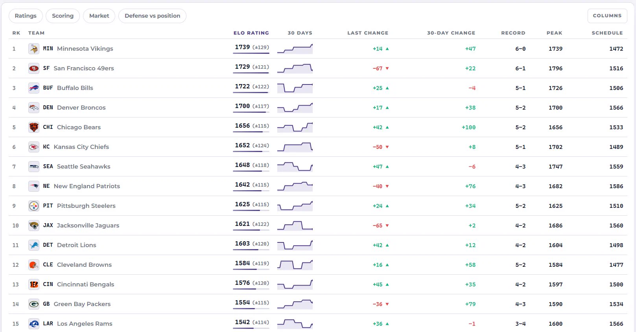Screen dimensions: 636x332
Task: Sort by 30-Day Change column header
Action: [451, 33]
